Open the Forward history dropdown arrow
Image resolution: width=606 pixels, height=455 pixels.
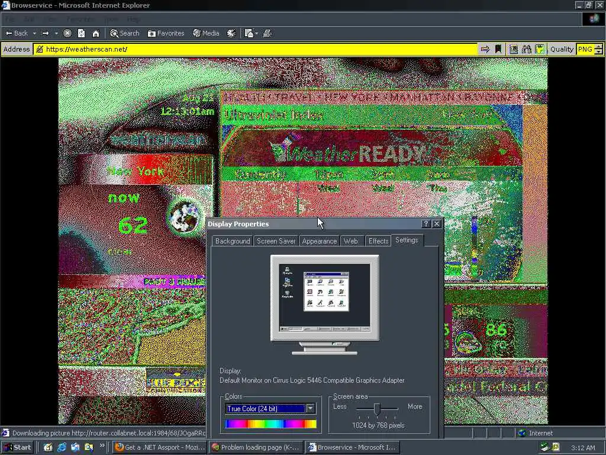coord(56,33)
